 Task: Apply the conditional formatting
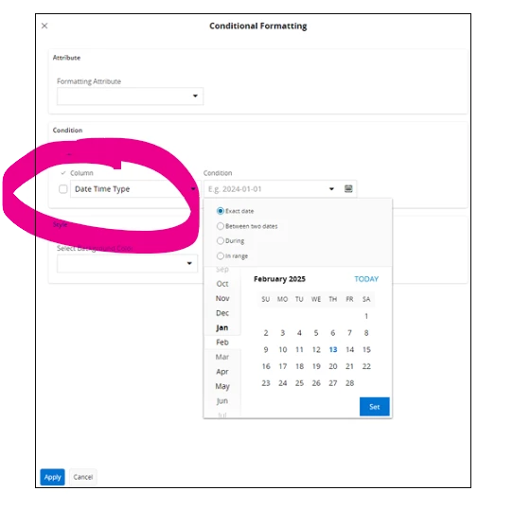coord(52,477)
